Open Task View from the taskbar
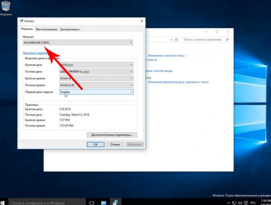 (91, 202)
